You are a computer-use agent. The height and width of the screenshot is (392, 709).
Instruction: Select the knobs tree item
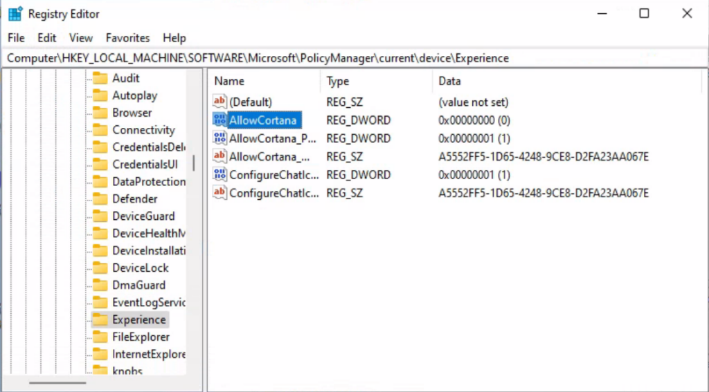(x=127, y=371)
